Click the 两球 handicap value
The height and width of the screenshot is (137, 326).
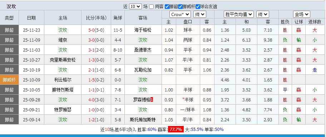click(x=188, y=40)
